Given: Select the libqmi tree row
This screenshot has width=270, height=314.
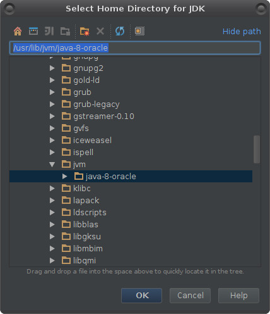Looking at the screenshot, I should click(x=131, y=261).
